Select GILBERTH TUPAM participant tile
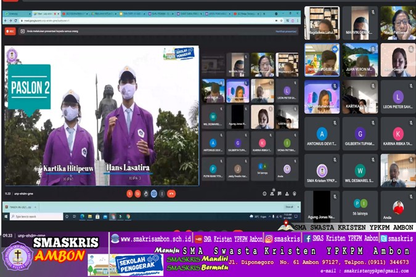The width and height of the screenshot is (416, 277). point(360,134)
